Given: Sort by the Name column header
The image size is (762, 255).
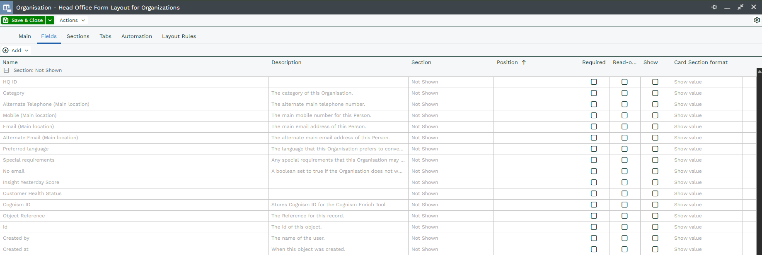Looking at the screenshot, I should pyautogui.click(x=10, y=62).
